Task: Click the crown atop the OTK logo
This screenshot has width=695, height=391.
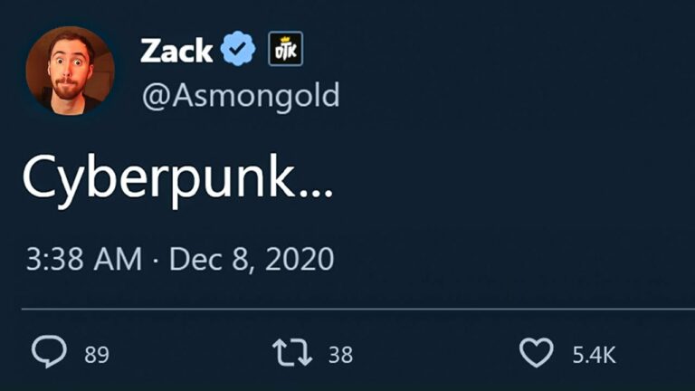Action: click(x=286, y=39)
